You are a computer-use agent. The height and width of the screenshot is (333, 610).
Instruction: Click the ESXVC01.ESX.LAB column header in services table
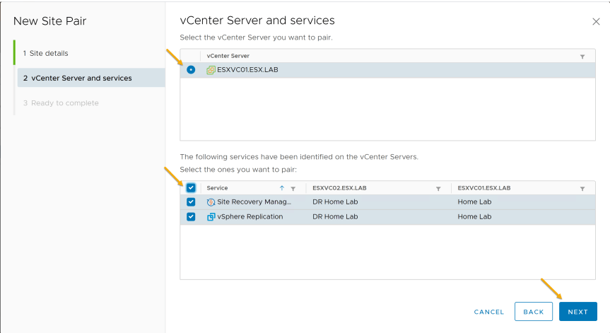(x=484, y=188)
